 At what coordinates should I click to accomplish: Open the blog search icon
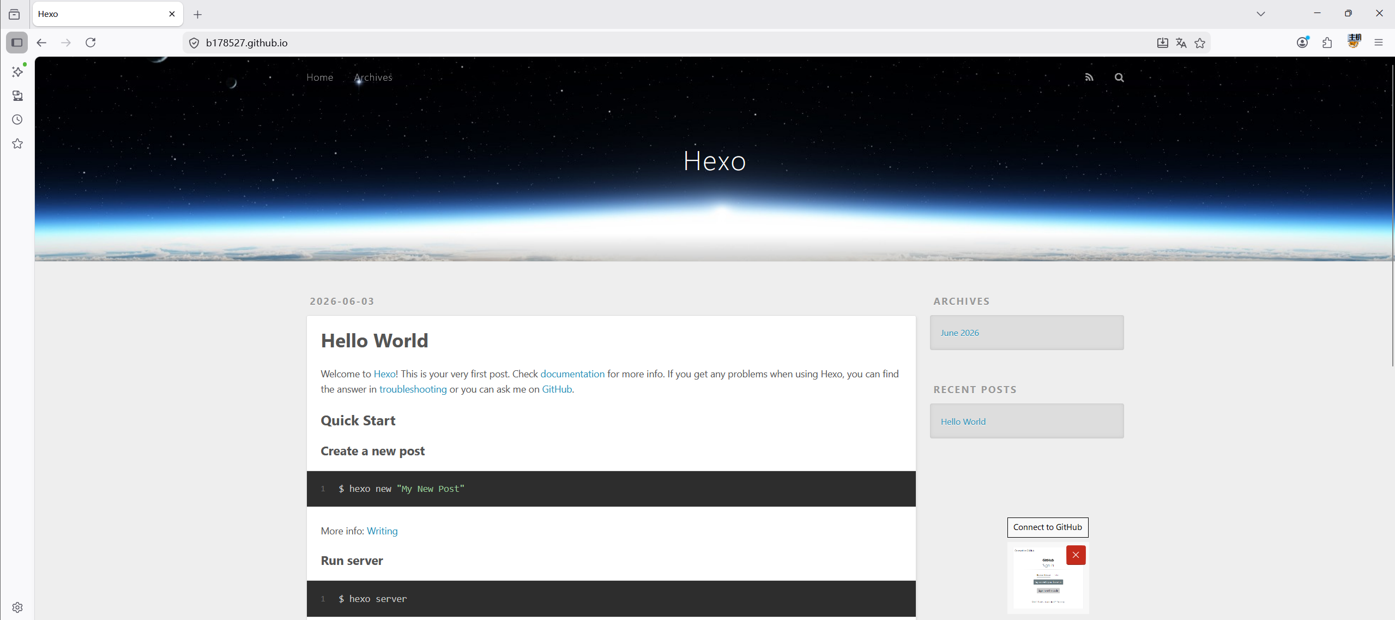[1119, 77]
